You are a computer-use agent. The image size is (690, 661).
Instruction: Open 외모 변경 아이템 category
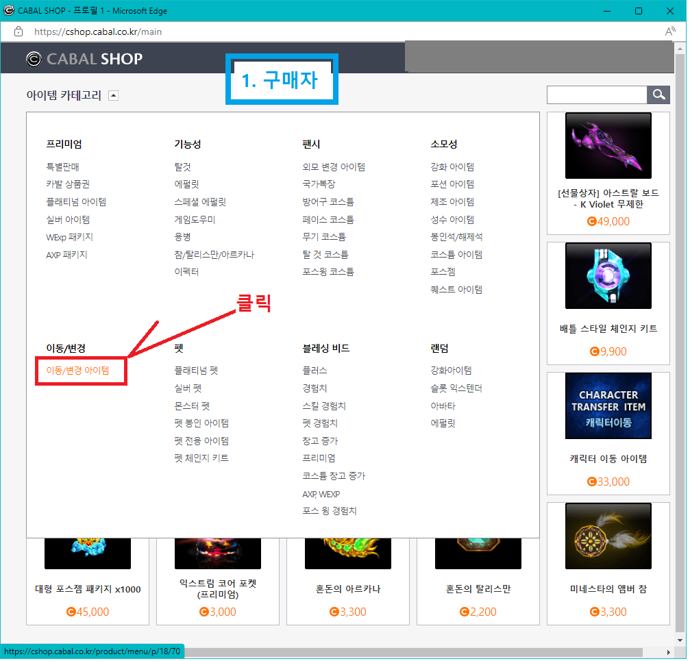pyautogui.click(x=335, y=168)
